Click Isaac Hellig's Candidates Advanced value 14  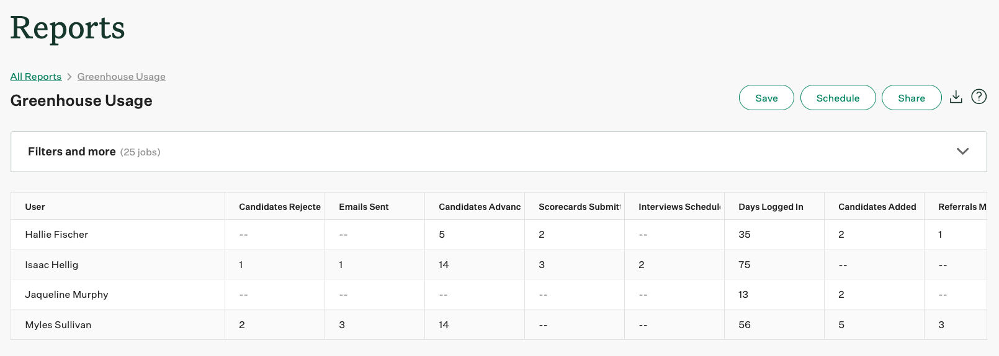[444, 265]
